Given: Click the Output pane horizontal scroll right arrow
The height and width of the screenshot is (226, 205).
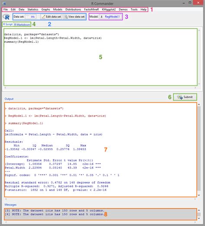Looking at the screenshot, I should tap(195, 199).
